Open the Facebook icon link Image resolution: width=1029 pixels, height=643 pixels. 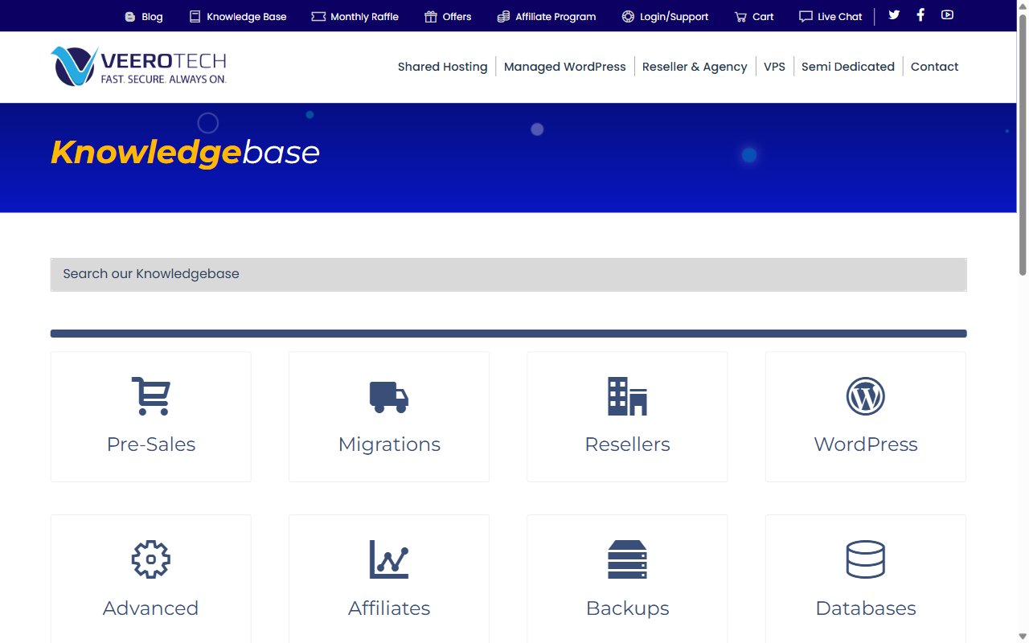click(x=920, y=14)
